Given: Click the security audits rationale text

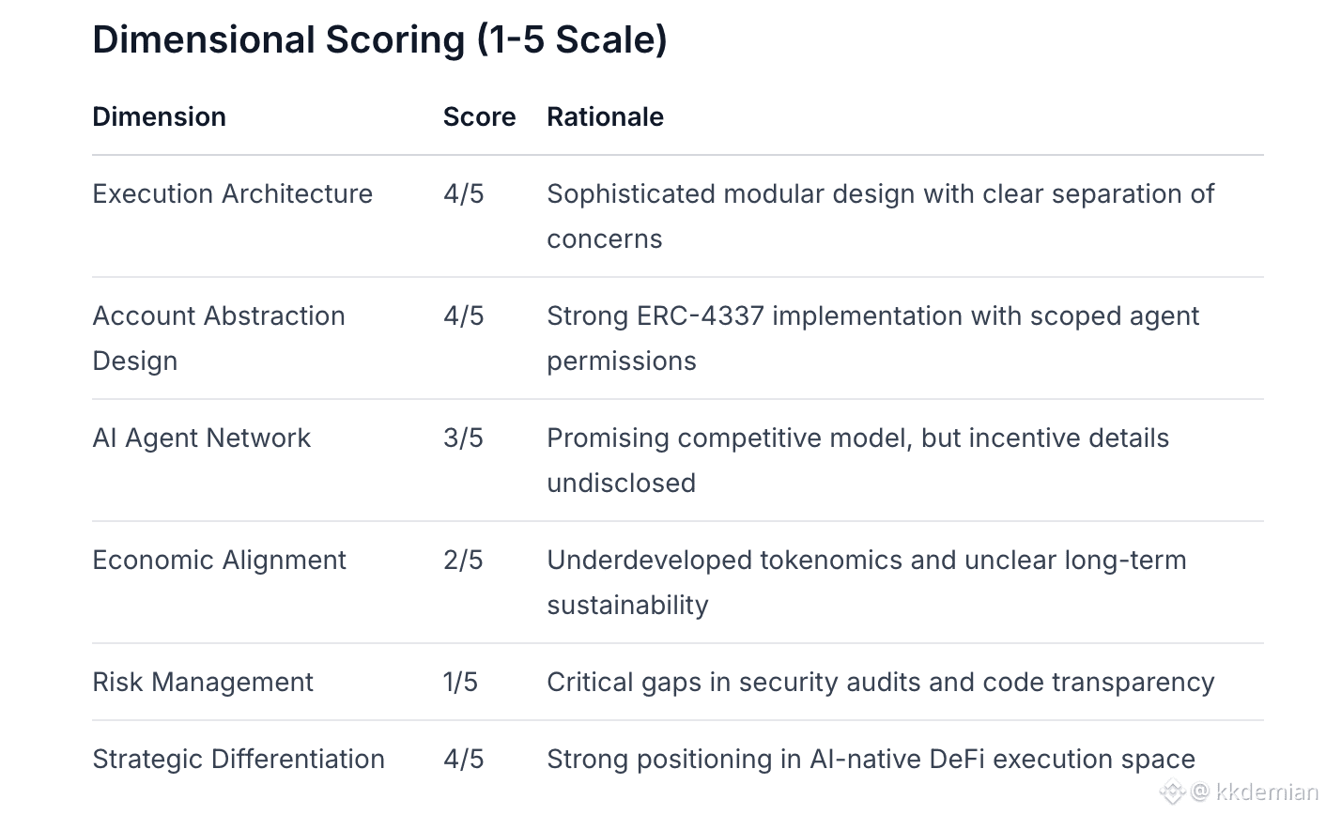Looking at the screenshot, I should tap(880, 682).
